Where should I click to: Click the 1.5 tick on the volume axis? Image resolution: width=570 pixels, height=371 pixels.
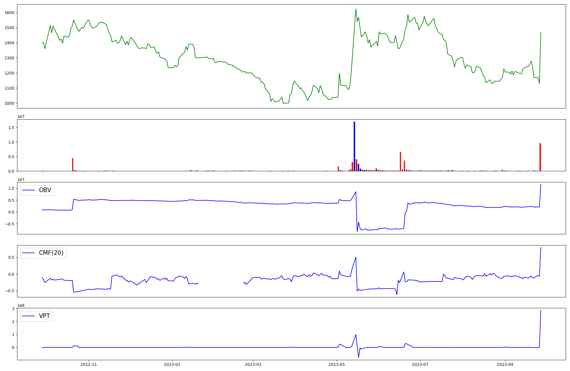(11, 128)
